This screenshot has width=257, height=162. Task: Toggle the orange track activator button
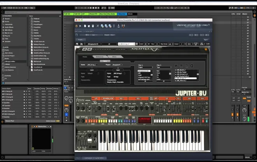point(66,105)
